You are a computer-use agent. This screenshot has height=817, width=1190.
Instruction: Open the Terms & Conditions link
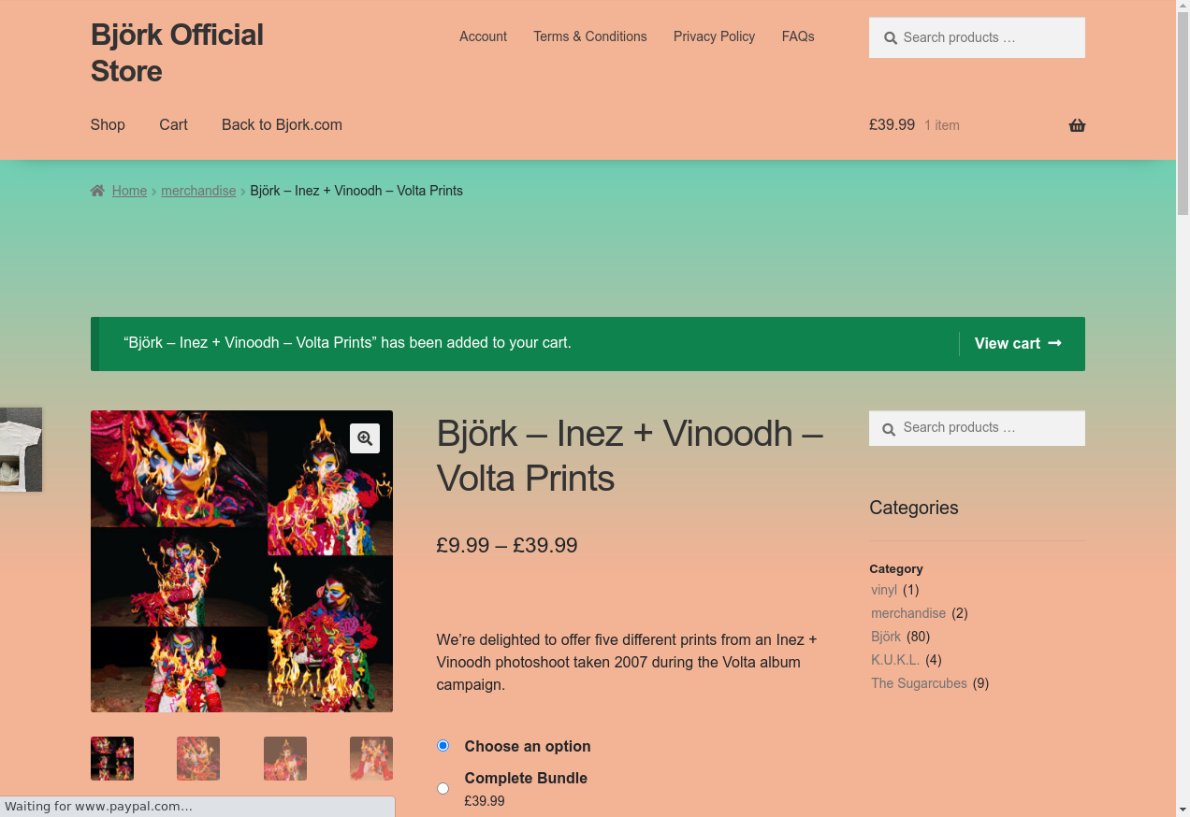coord(590,36)
